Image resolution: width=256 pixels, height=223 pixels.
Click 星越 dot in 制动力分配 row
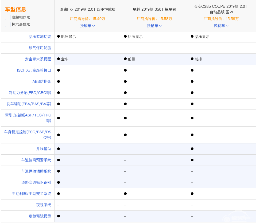(x=125, y=93)
